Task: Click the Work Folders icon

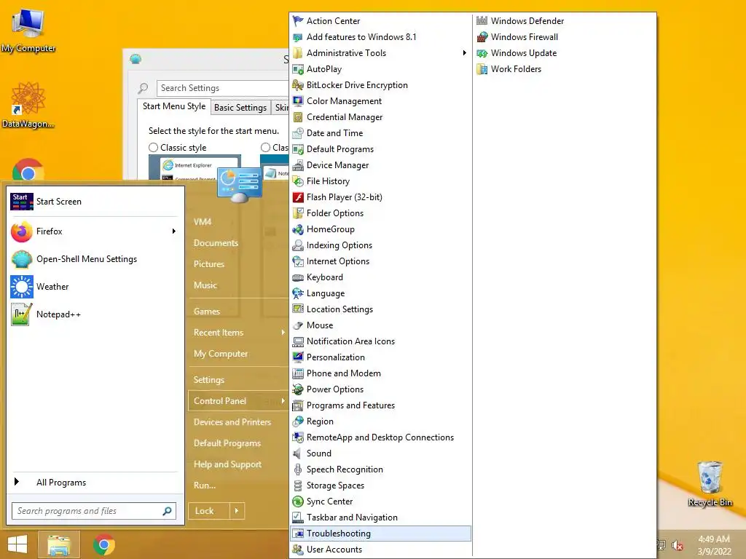Action: point(482,69)
